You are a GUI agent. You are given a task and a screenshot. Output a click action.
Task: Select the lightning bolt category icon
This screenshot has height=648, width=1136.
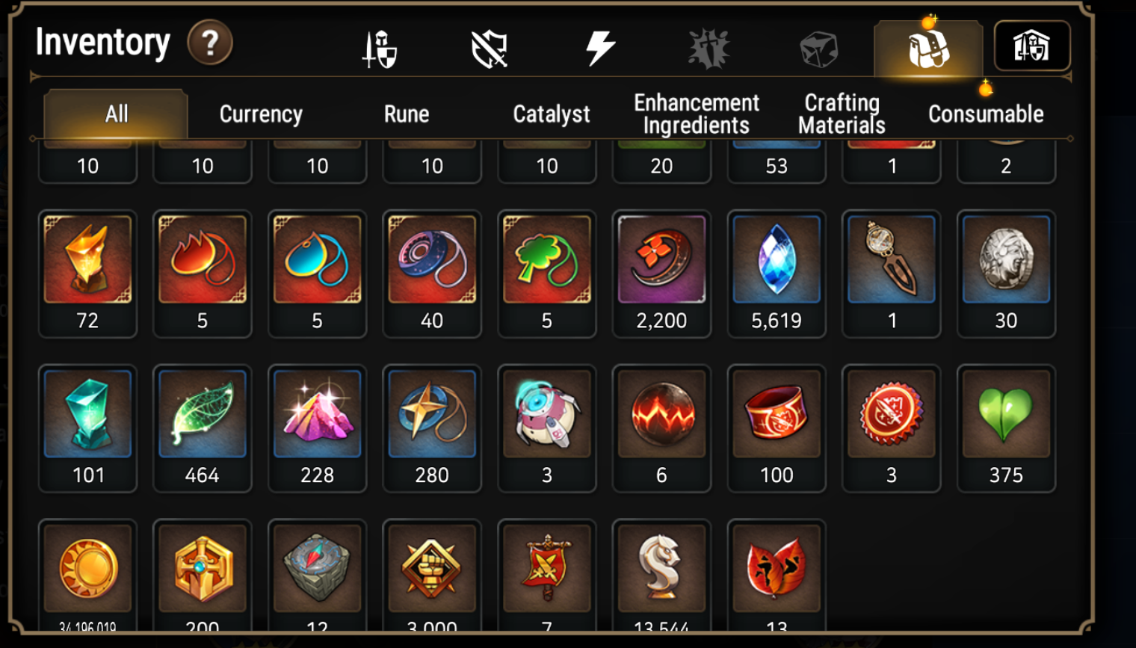[599, 49]
